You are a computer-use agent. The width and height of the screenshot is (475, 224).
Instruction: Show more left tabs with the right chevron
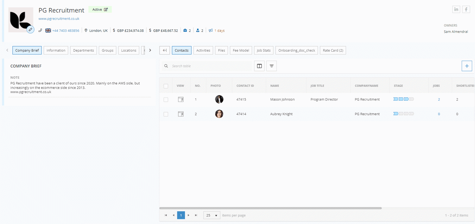pos(150,50)
